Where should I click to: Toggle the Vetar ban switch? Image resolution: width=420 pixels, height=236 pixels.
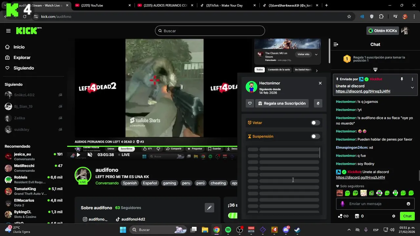pos(315,123)
